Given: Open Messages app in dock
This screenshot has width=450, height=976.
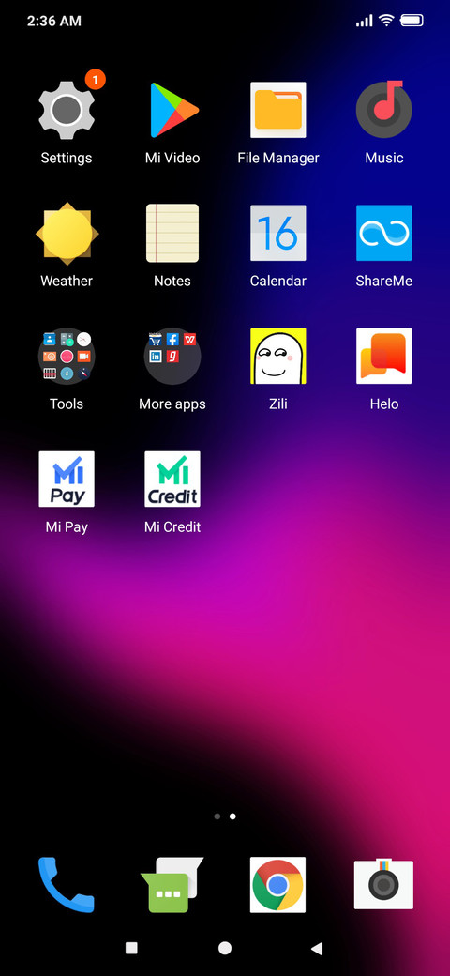Looking at the screenshot, I should pyautogui.click(x=172, y=884).
